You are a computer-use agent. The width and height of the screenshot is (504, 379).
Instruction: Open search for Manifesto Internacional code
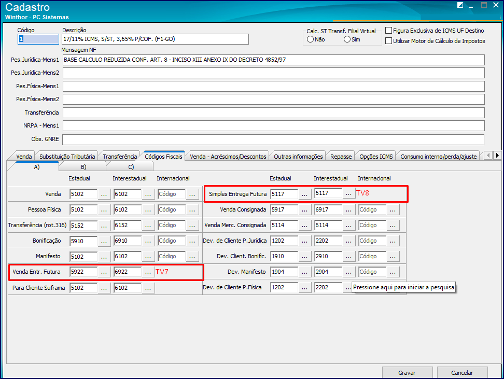192,257
